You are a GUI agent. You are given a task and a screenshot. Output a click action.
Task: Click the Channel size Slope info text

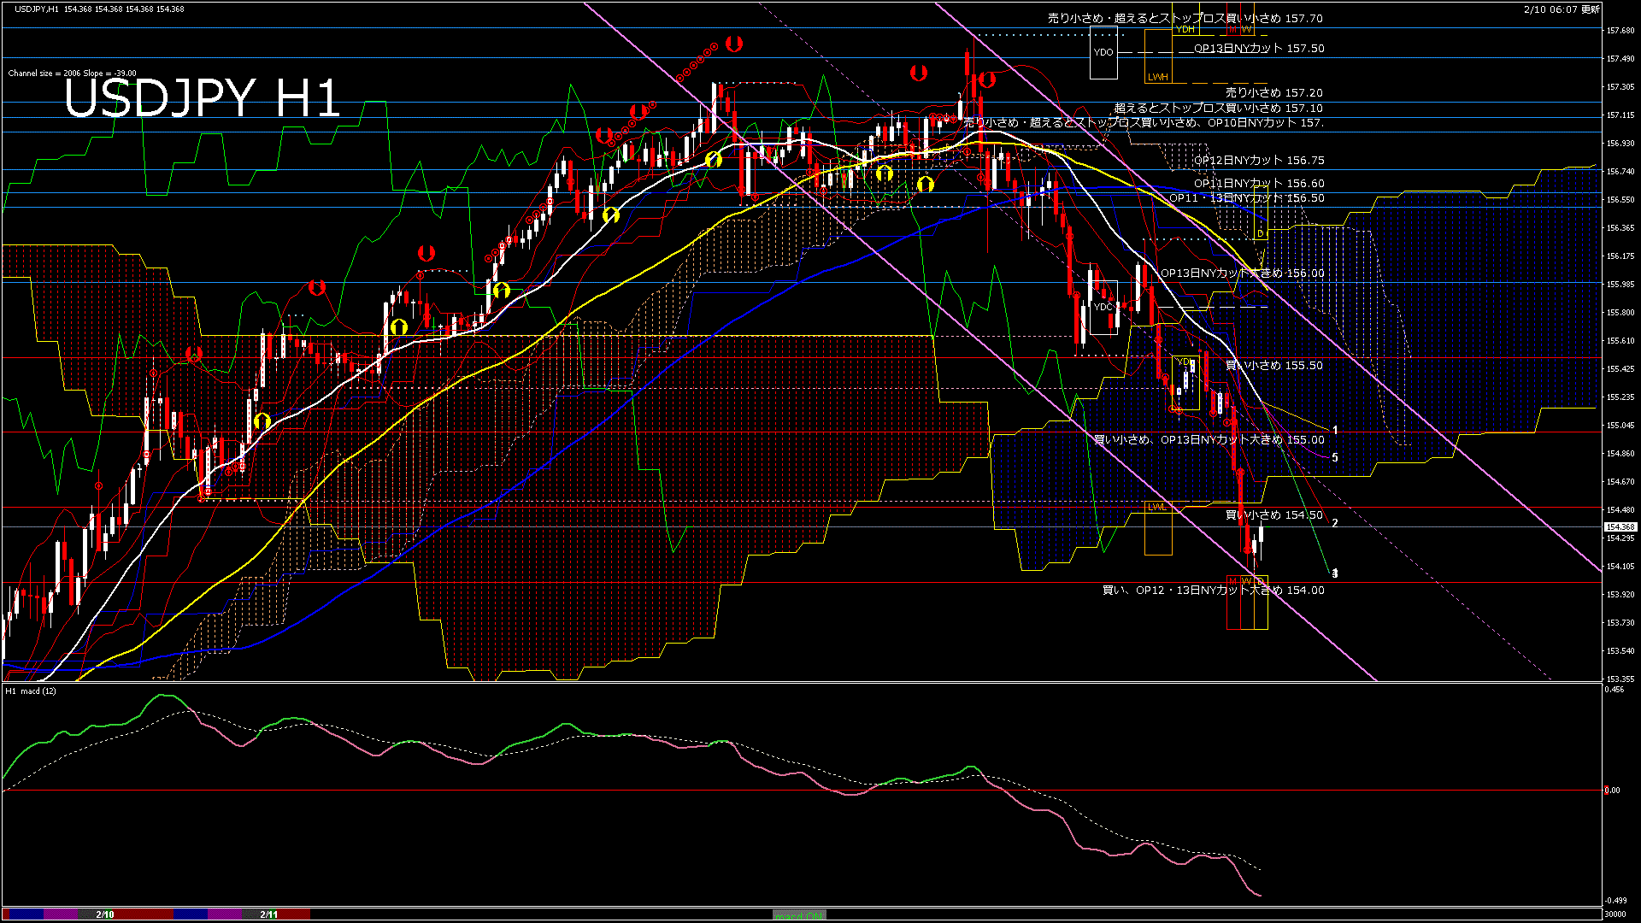72,73
